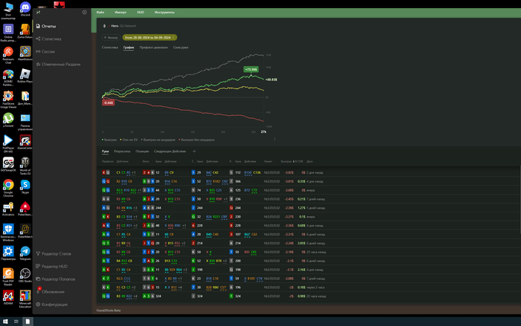Screen dimensions: 521x326
Task: Sort hands by the Выиграл column header
Action: coord(286,161)
